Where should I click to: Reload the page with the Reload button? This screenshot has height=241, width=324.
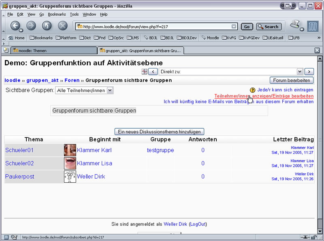coord(47,26)
